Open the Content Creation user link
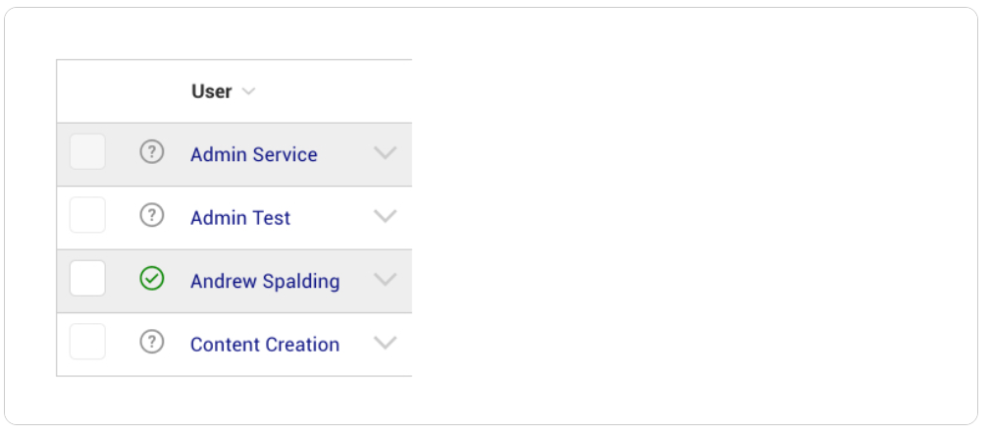Screen dimensions: 990x436 [x=265, y=344]
